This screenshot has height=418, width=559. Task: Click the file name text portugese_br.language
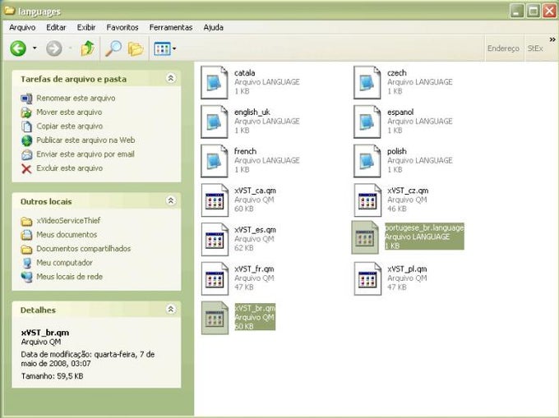tap(424, 227)
